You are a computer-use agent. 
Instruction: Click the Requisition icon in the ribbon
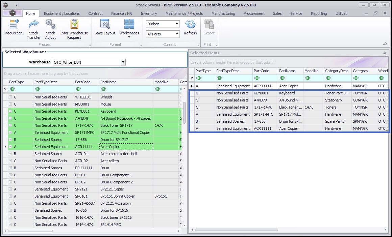(14, 24)
